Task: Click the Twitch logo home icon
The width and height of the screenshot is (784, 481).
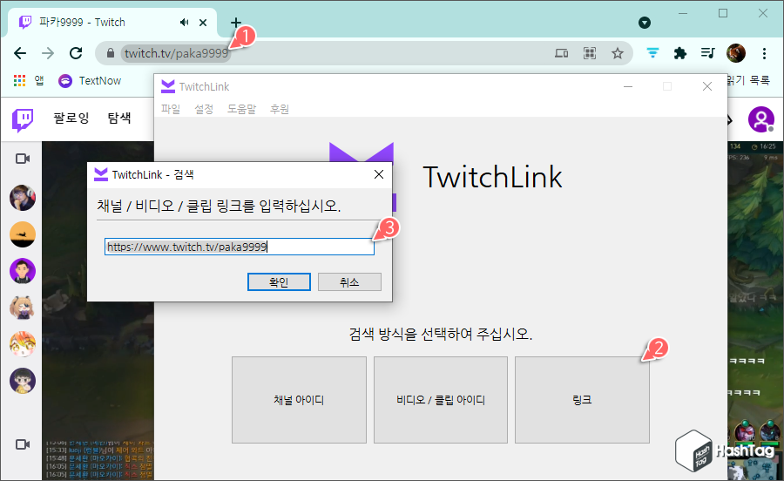Action: pyautogui.click(x=23, y=119)
